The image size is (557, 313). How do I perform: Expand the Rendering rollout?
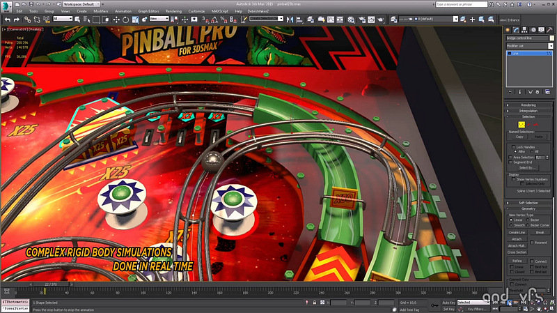click(528, 105)
